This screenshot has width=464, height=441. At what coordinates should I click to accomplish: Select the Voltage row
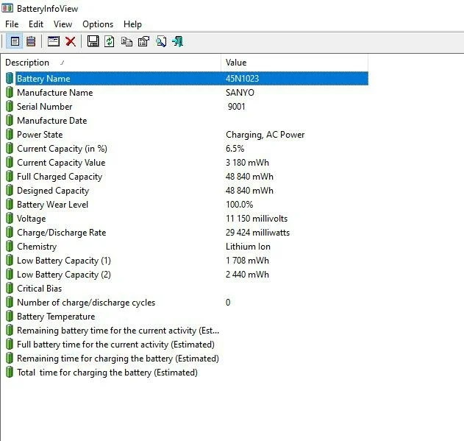(187, 219)
